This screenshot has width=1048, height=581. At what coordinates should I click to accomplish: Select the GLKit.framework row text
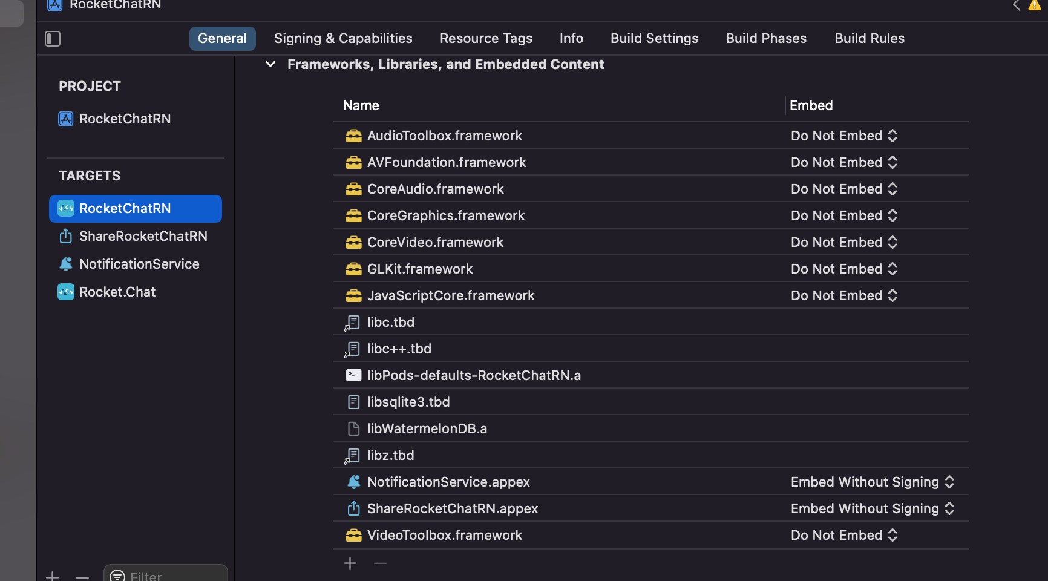pos(420,269)
